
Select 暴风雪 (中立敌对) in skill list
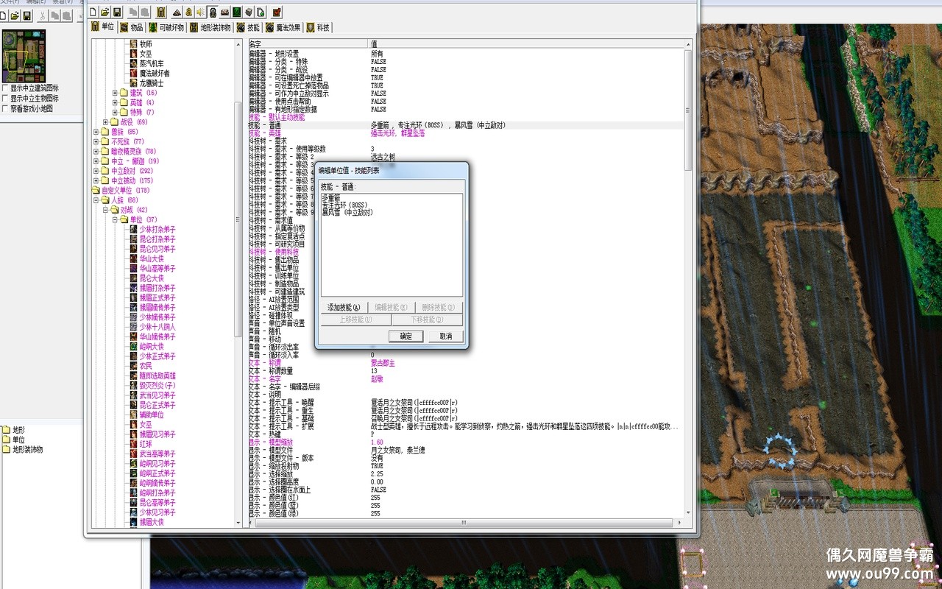(x=347, y=212)
